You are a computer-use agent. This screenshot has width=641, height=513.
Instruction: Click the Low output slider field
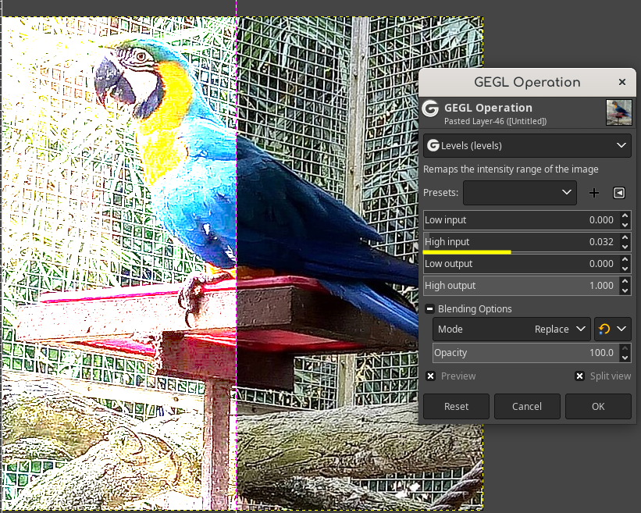click(x=522, y=264)
